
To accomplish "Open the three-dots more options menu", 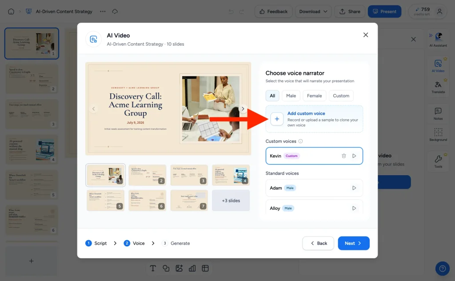I will 103,12.
